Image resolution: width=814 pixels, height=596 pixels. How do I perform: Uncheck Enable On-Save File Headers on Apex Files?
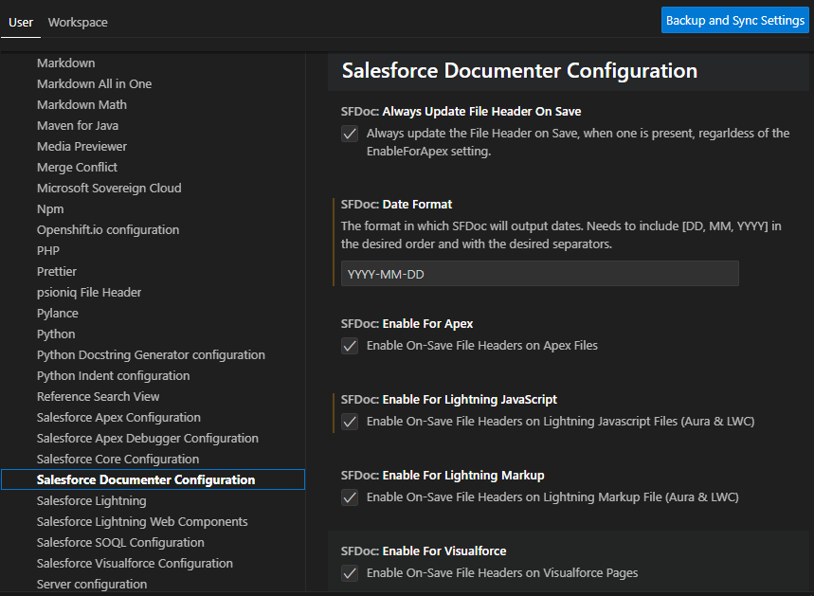tap(350, 345)
